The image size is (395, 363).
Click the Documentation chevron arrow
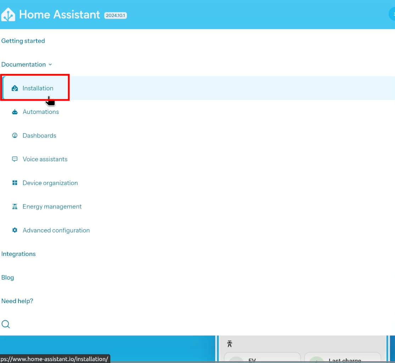click(x=50, y=65)
